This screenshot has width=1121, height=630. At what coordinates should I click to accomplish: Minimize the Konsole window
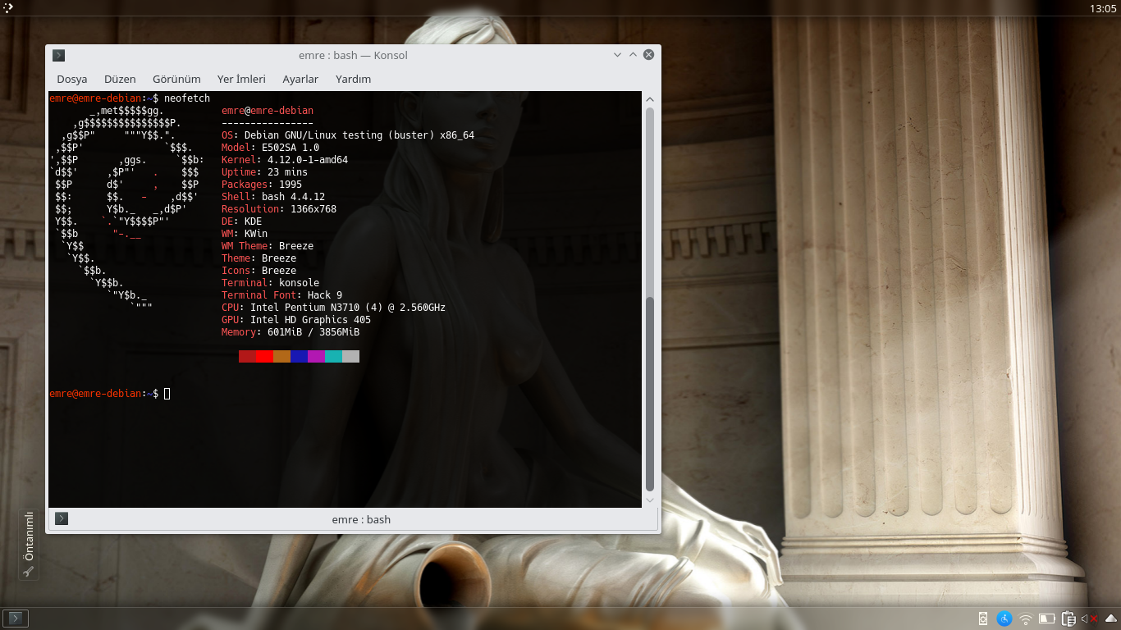pos(618,55)
